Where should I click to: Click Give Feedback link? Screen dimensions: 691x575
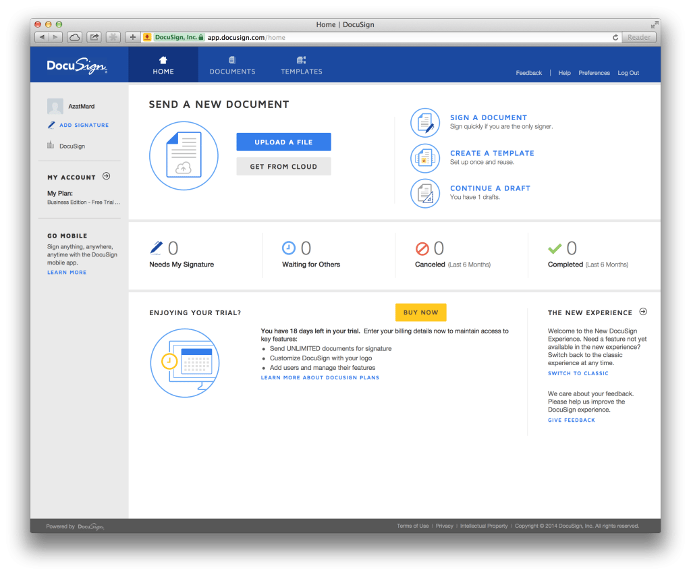(572, 420)
